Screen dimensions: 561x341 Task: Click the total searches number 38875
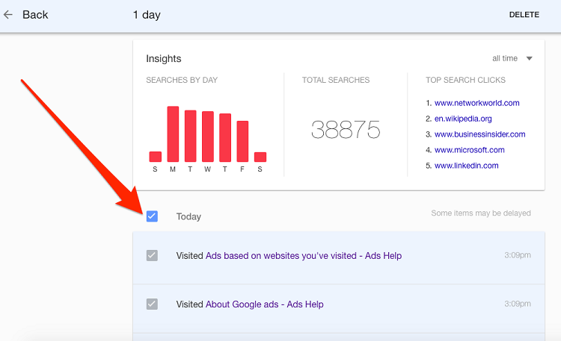[x=346, y=130]
